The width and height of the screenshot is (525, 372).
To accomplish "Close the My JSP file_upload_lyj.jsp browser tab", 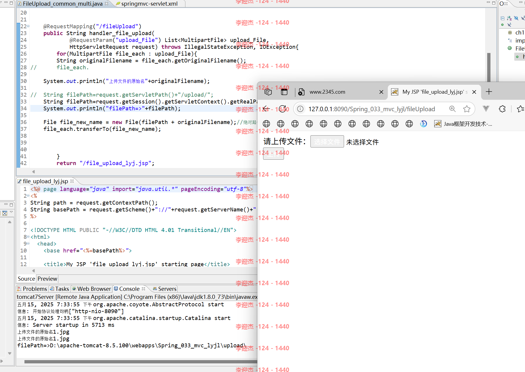I will coord(474,92).
